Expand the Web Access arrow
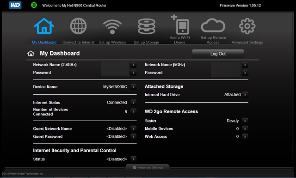Image resolution: width=296 pixels, height=178 pixels. (245, 136)
